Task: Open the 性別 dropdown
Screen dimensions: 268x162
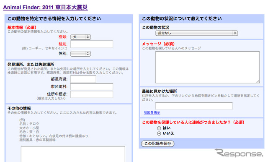Action: coord(80,54)
